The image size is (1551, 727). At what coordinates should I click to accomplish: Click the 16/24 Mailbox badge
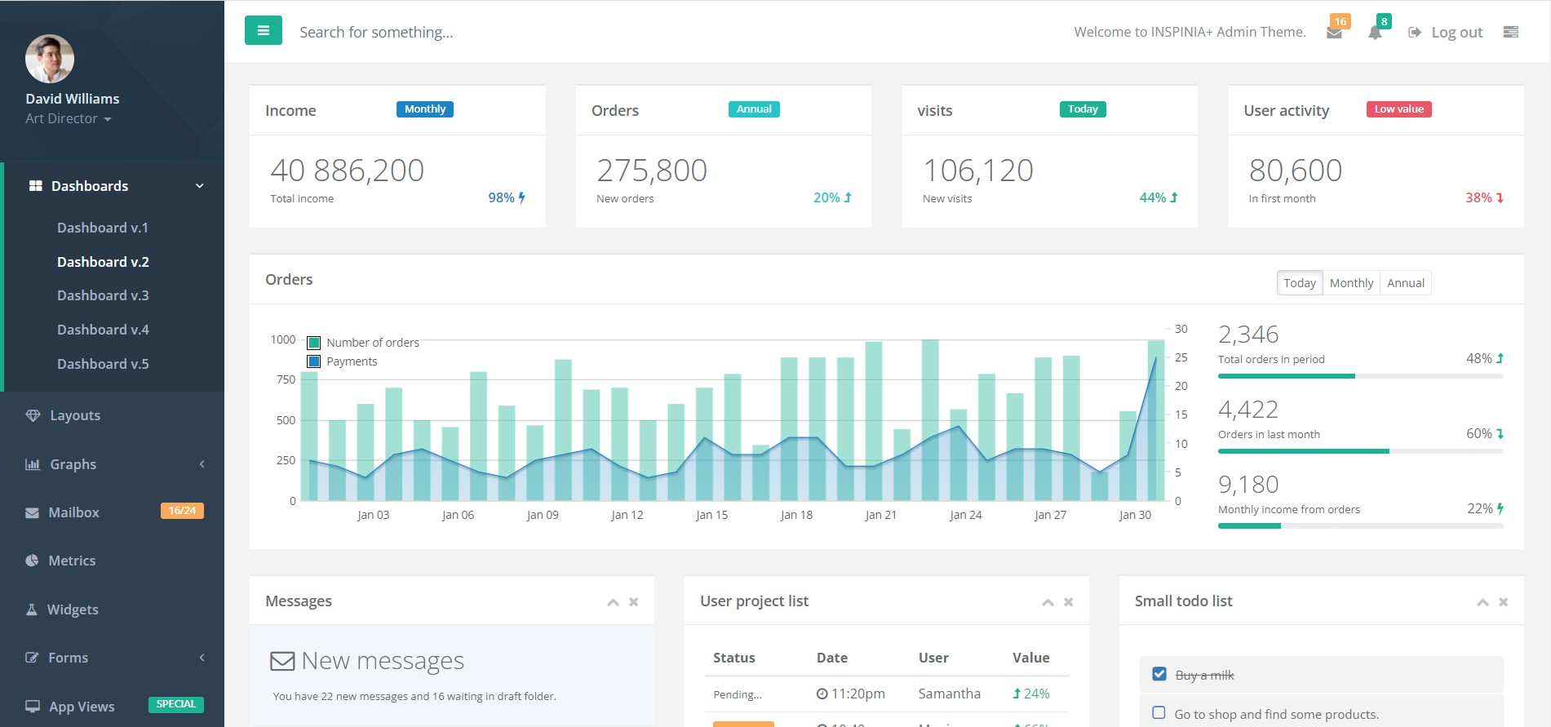pyautogui.click(x=182, y=511)
